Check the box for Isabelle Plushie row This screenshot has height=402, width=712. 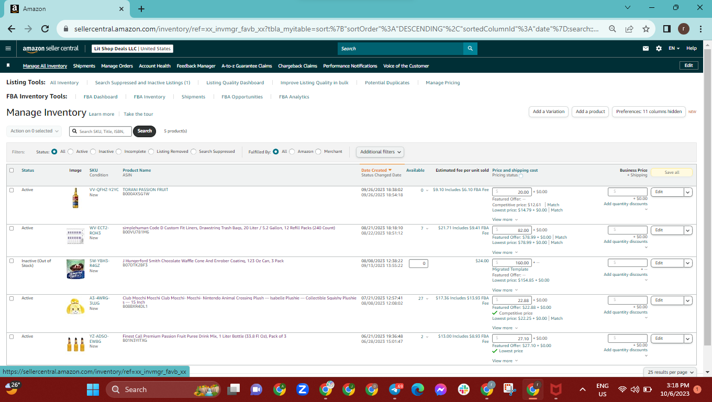pyautogui.click(x=12, y=298)
